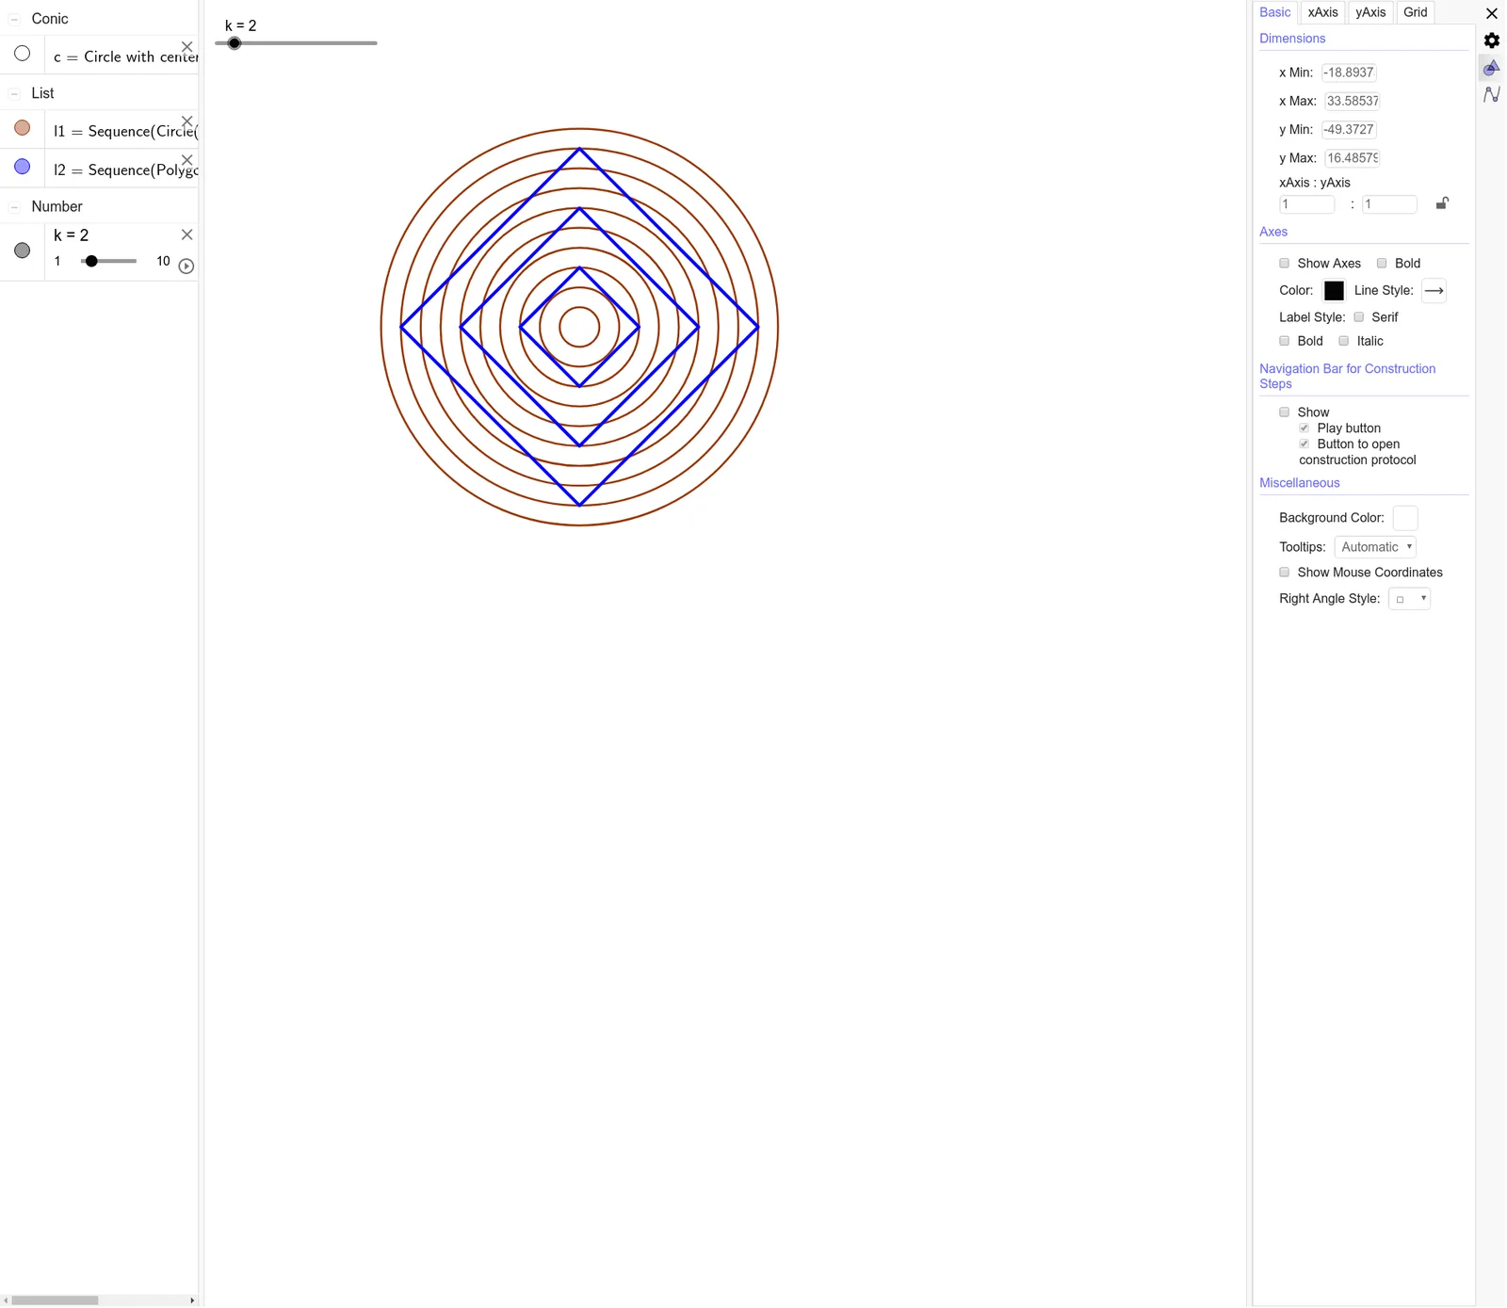This screenshot has height=1308, width=1507.
Task: Switch to the yAxis tab
Action: coord(1370,12)
